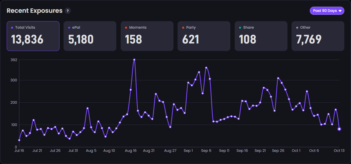Click the 621 Party value
The width and height of the screenshot is (351, 164).
coord(191,40)
